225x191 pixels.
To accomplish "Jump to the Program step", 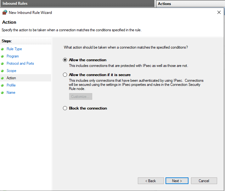I will coord(13,56).
